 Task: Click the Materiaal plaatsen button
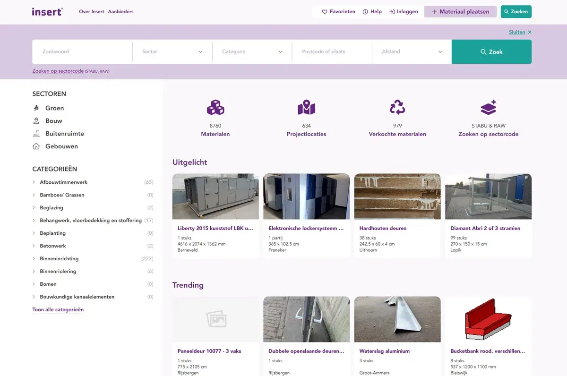460,11
